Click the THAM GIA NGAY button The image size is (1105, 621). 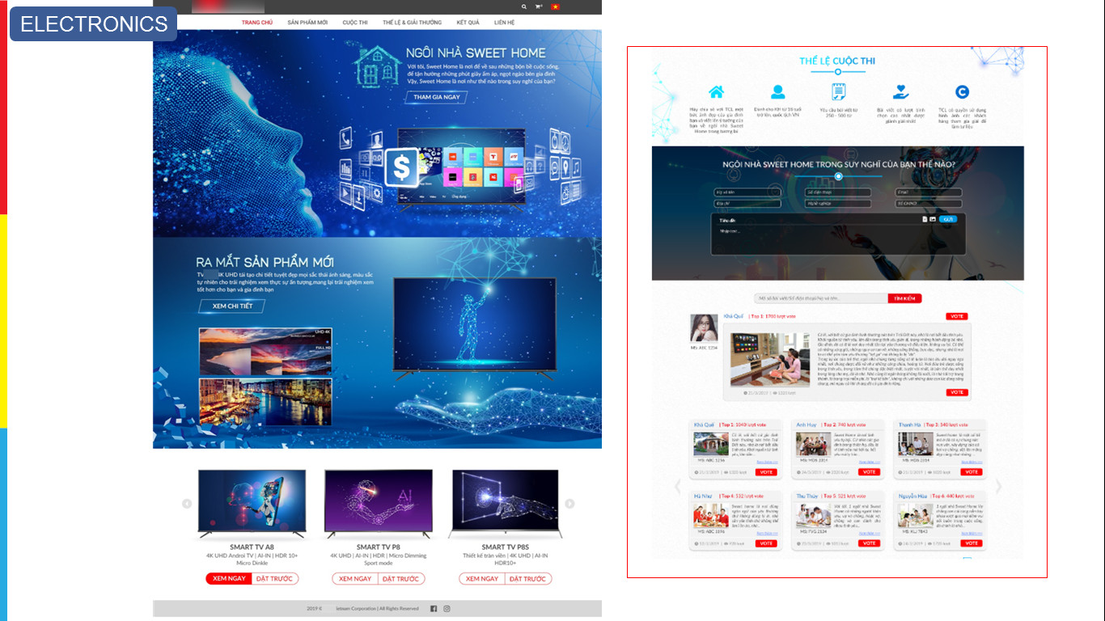[x=436, y=97]
